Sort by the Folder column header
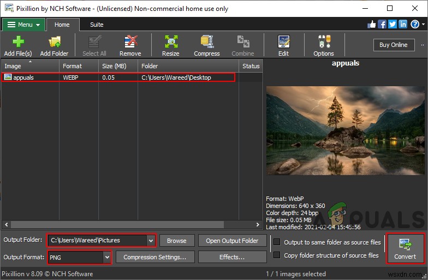This screenshot has height=280, width=428. tap(188, 66)
